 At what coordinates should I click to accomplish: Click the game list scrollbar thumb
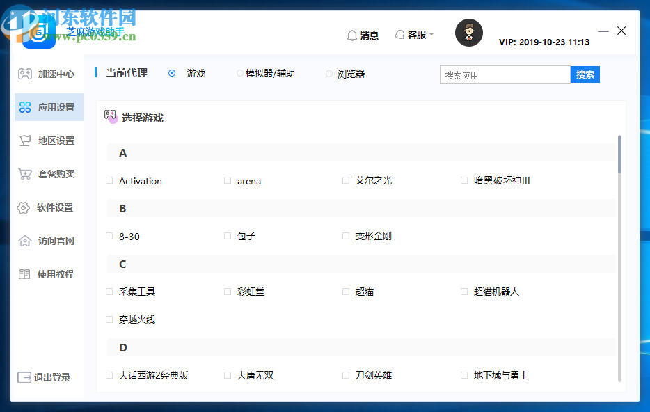pyautogui.click(x=620, y=154)
